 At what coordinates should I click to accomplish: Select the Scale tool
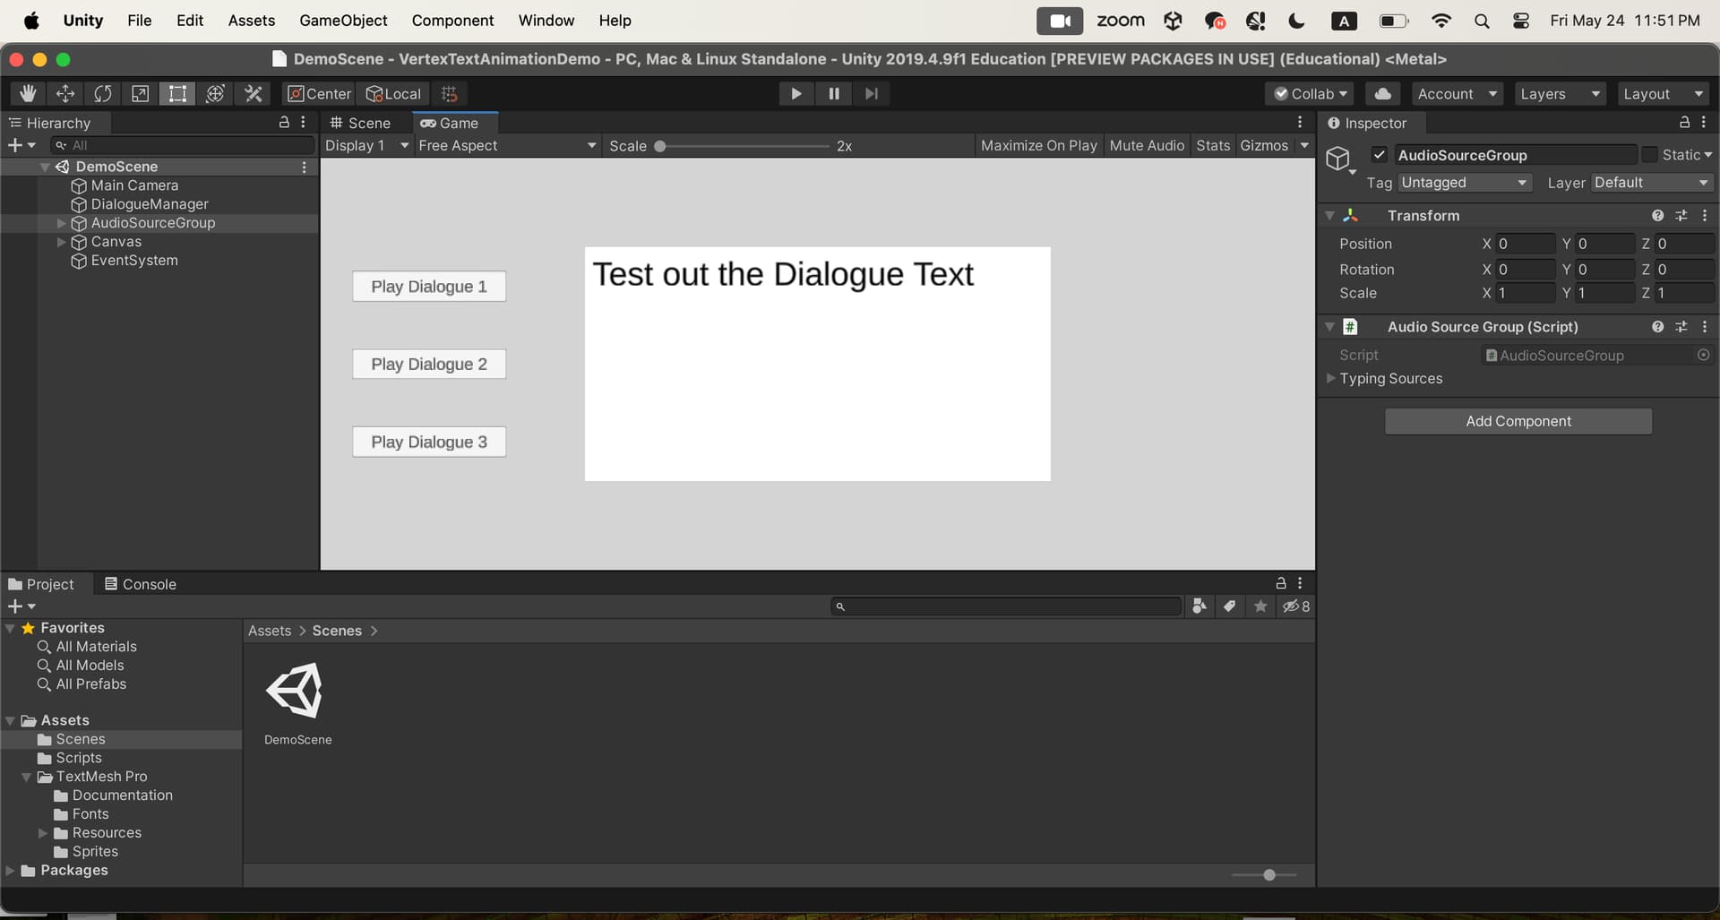pyautogui.click(x=141, y=93)
